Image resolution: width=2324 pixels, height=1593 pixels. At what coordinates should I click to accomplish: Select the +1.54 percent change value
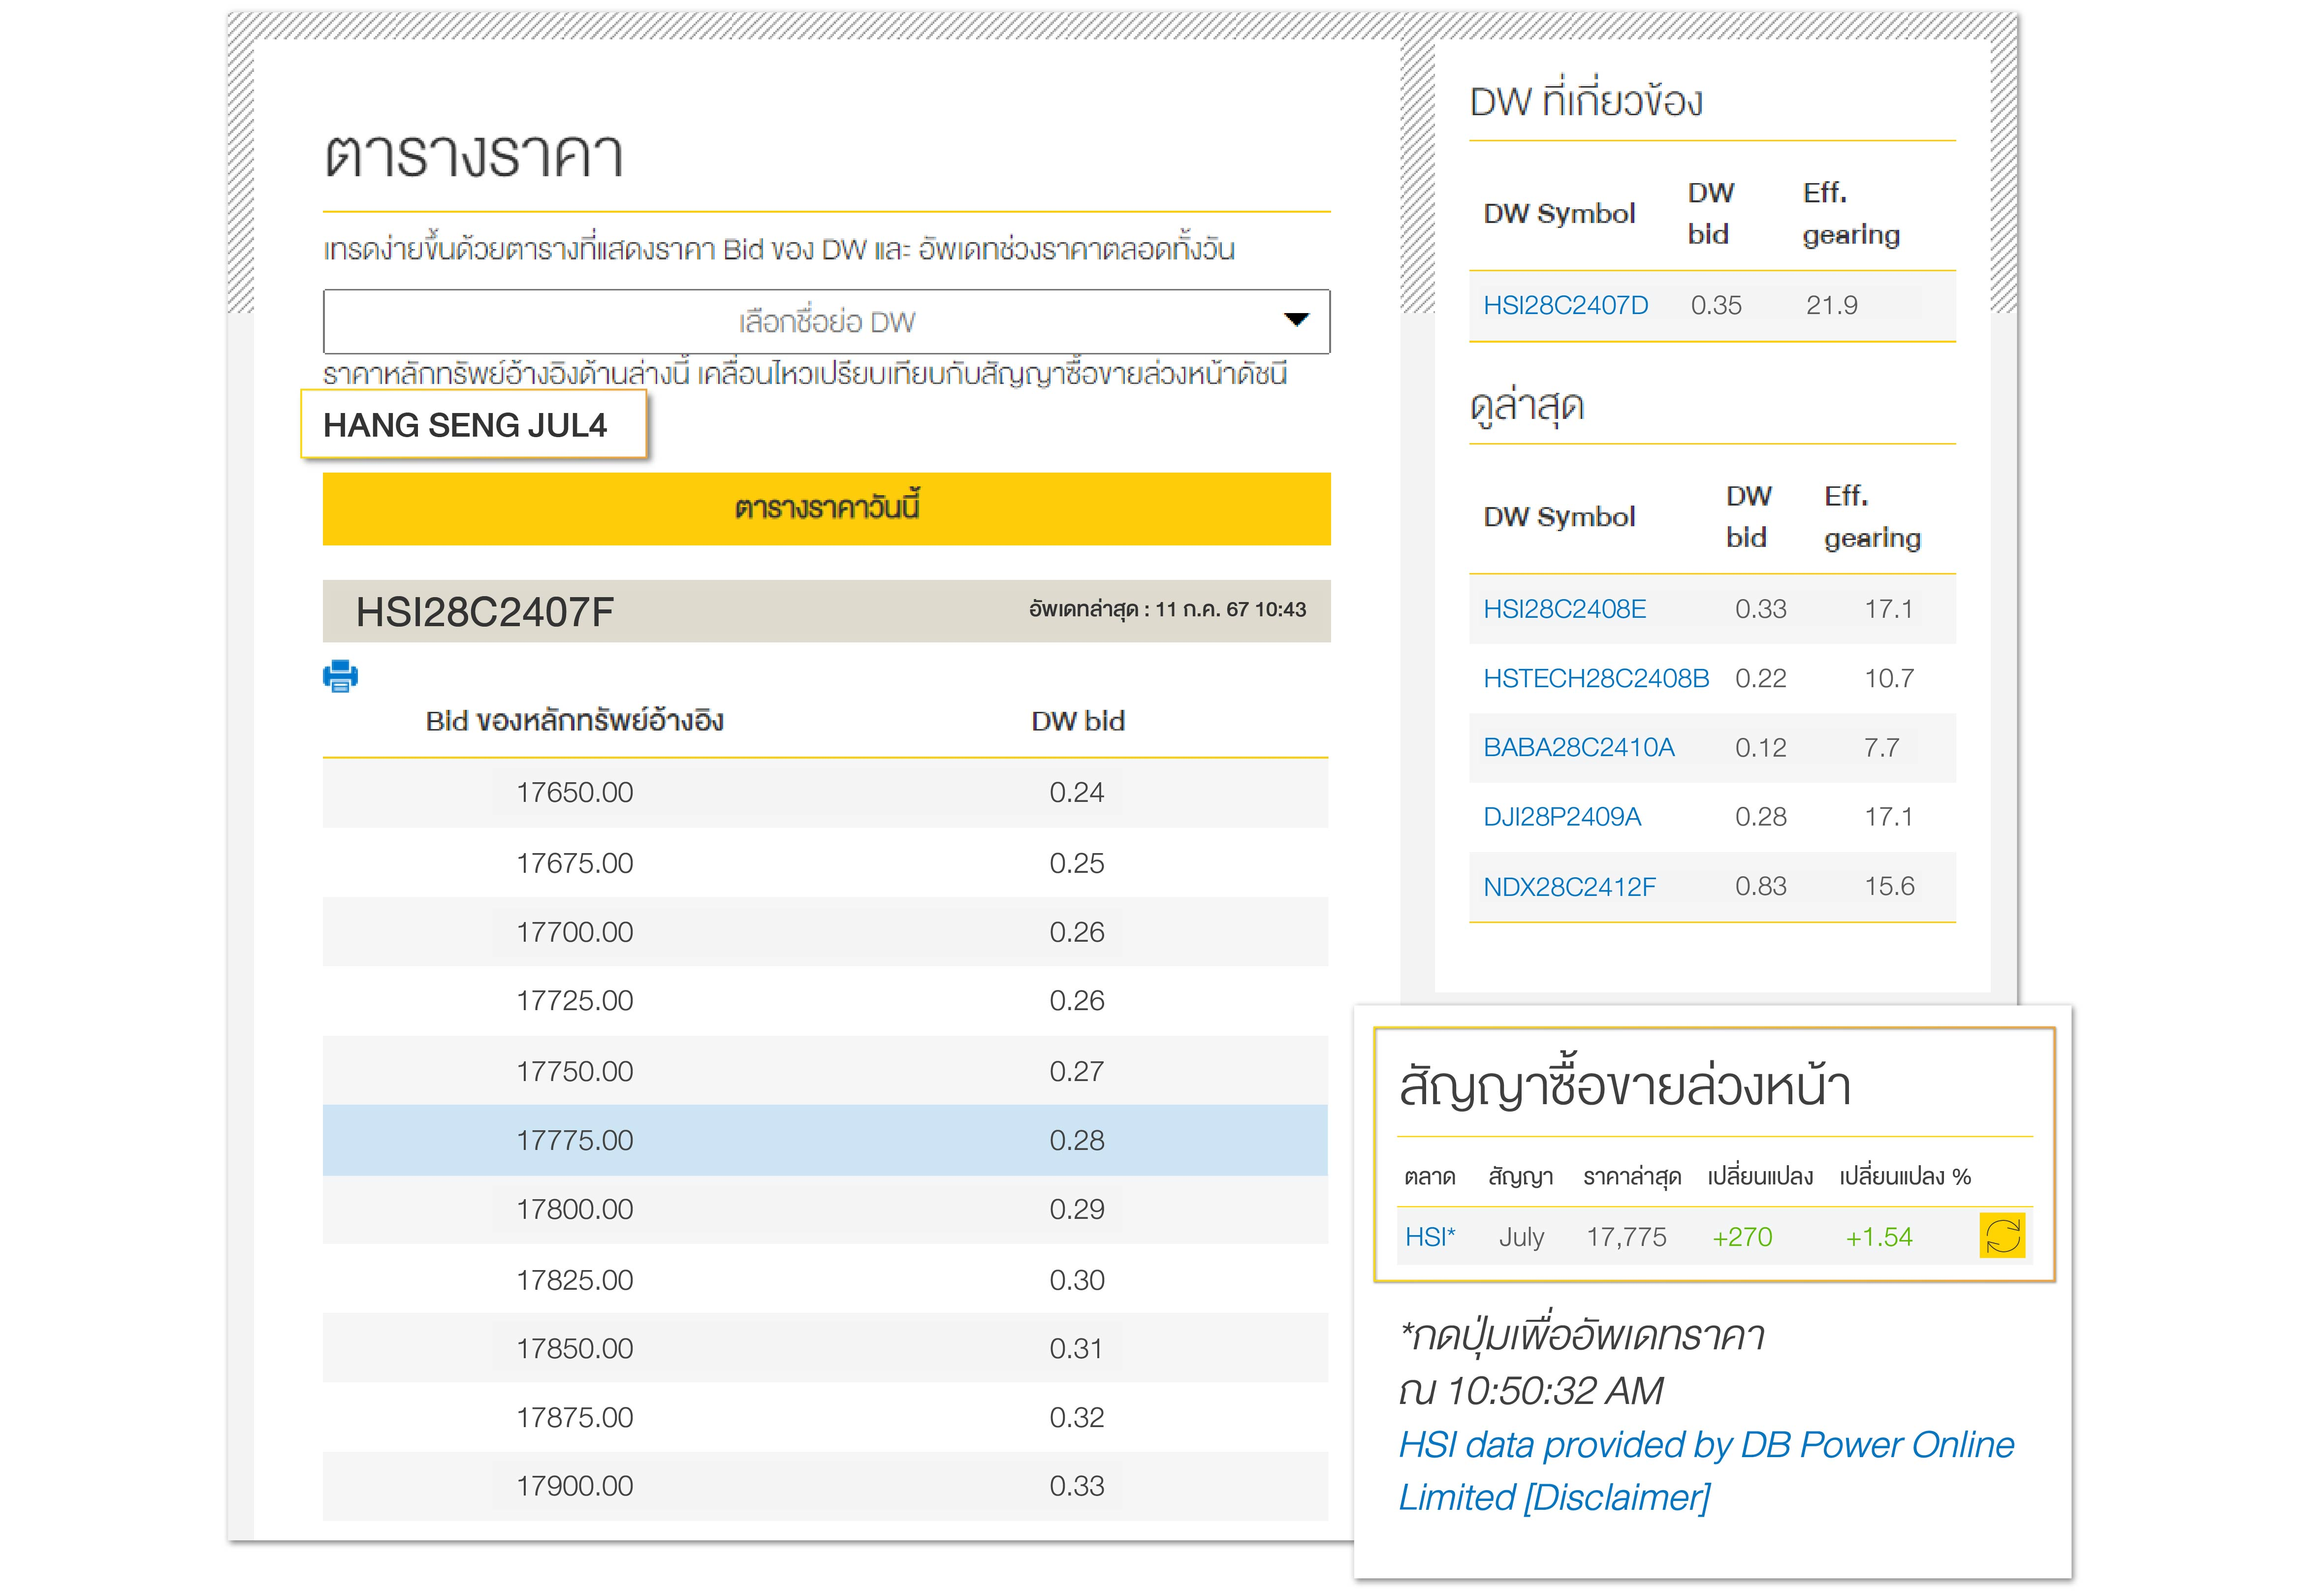[1878, 1237]
